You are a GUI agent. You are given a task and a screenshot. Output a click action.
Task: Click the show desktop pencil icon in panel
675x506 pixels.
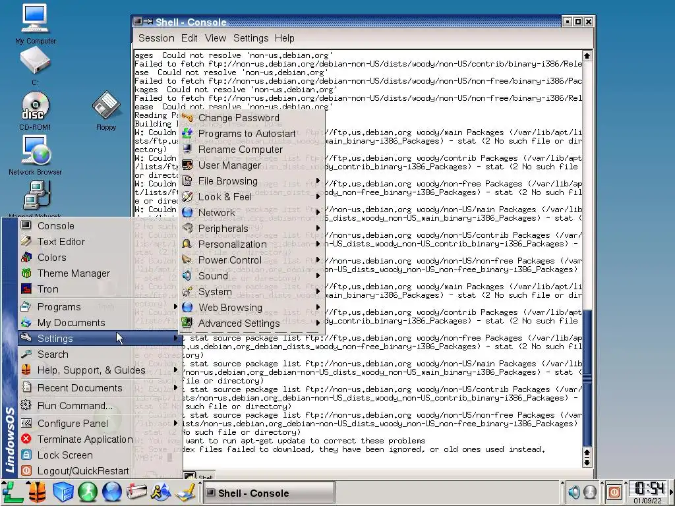[x=187, y=492]
